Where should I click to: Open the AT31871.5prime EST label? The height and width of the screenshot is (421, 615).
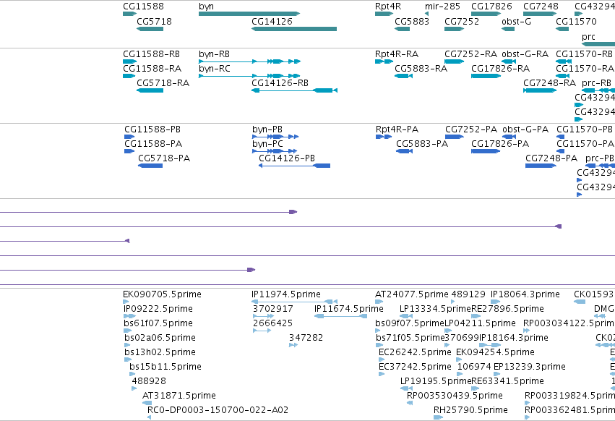pos(179,396)
